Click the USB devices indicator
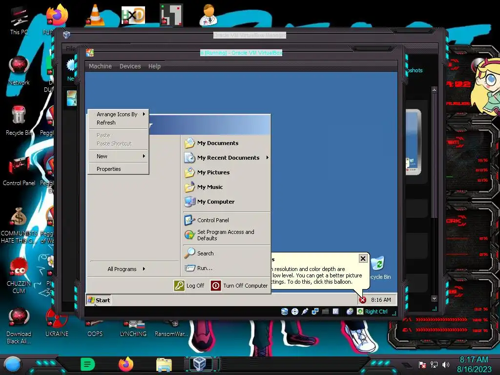Viewport: 500px width, 375px height. coord(305,312)
